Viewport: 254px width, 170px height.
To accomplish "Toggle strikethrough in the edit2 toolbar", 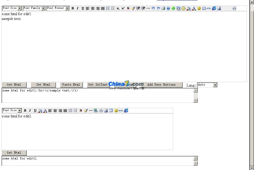I will tap(81, 111).
